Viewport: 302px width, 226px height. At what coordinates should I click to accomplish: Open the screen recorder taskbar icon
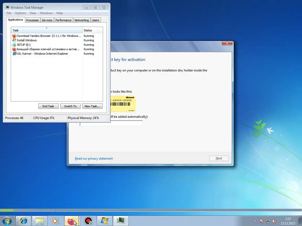[88, 221]
